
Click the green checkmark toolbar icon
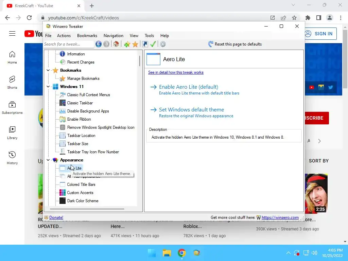[153, 44]
